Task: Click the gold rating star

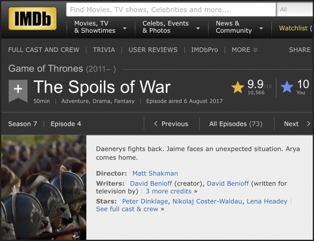Action: tap(238, 87)
